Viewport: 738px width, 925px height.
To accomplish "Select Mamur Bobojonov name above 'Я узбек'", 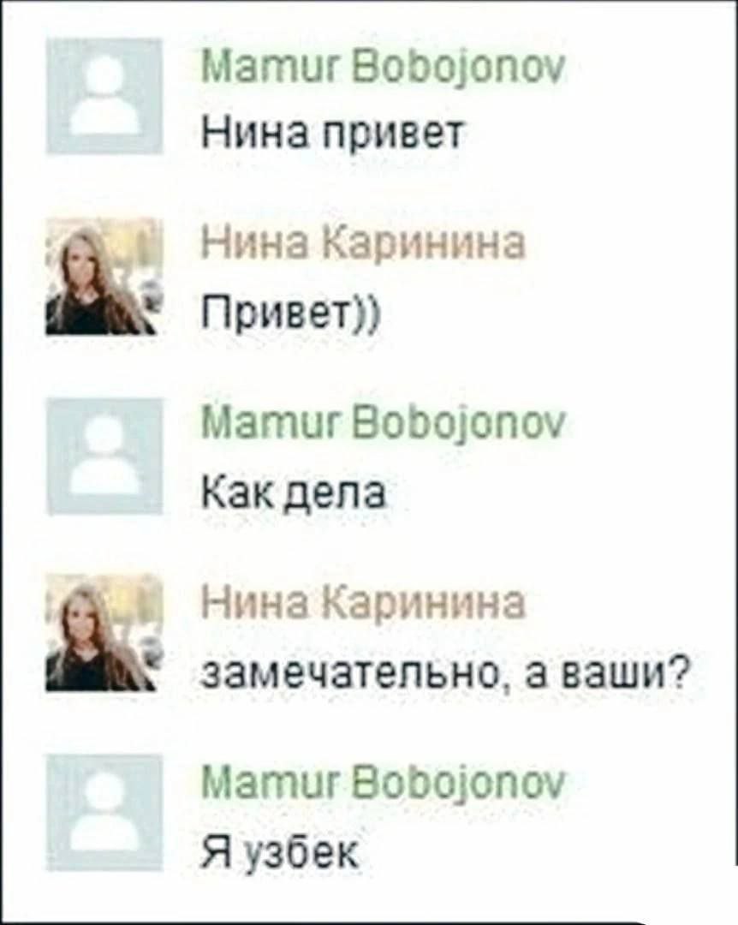I will [384, 783].
